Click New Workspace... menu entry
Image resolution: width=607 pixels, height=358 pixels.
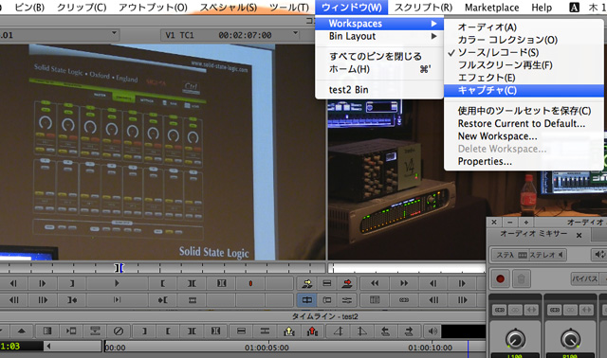(497, 136)
